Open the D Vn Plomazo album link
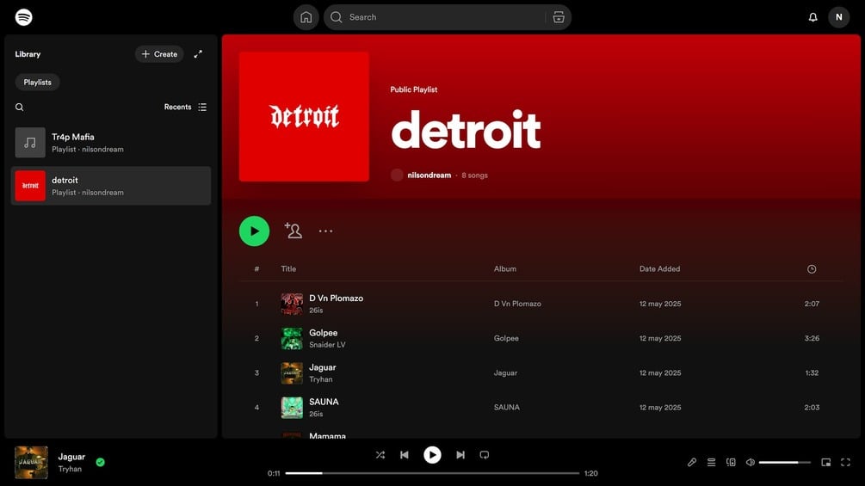The image size is (865, 486). tap(517, 304)
